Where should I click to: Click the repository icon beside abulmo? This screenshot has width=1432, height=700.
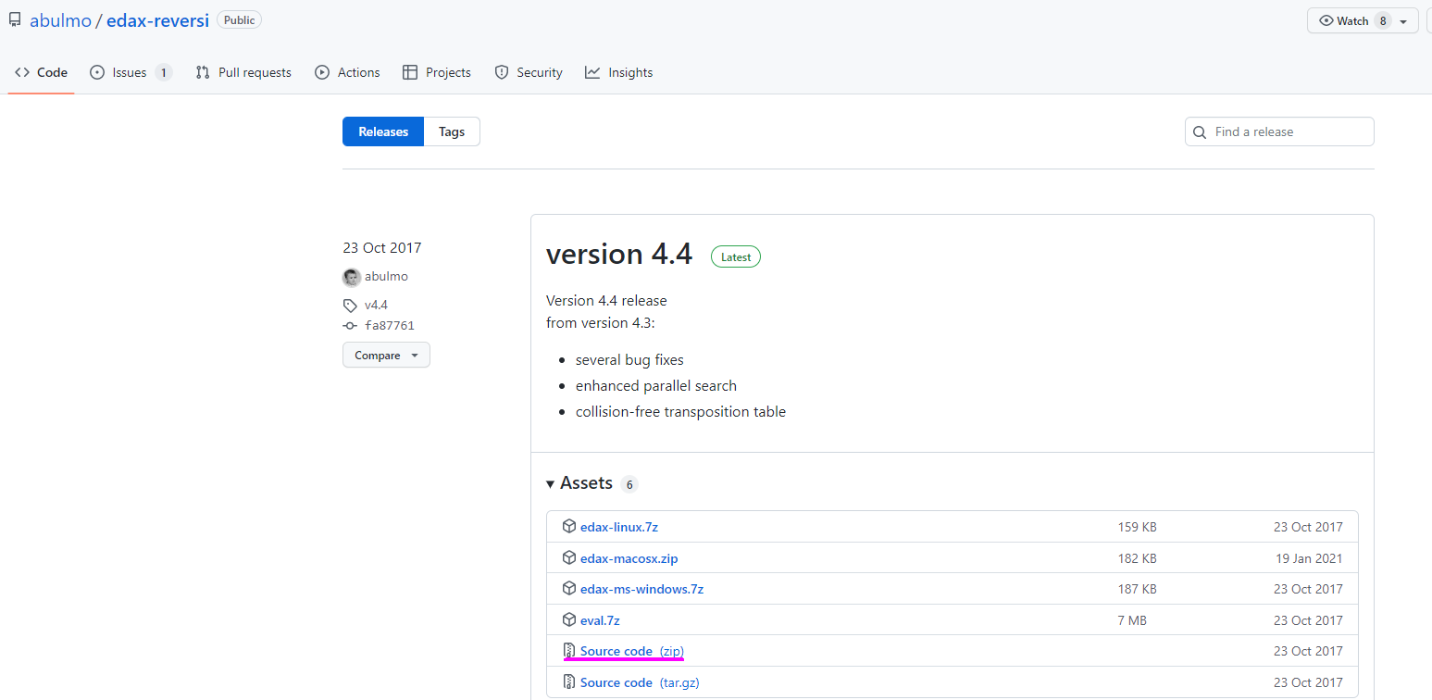coord(15,19)
